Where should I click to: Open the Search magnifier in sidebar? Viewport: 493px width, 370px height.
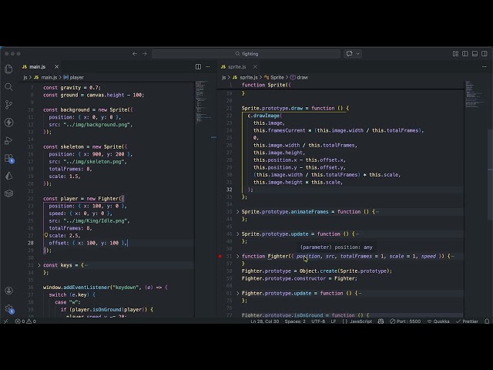click(x=8, y=87)
